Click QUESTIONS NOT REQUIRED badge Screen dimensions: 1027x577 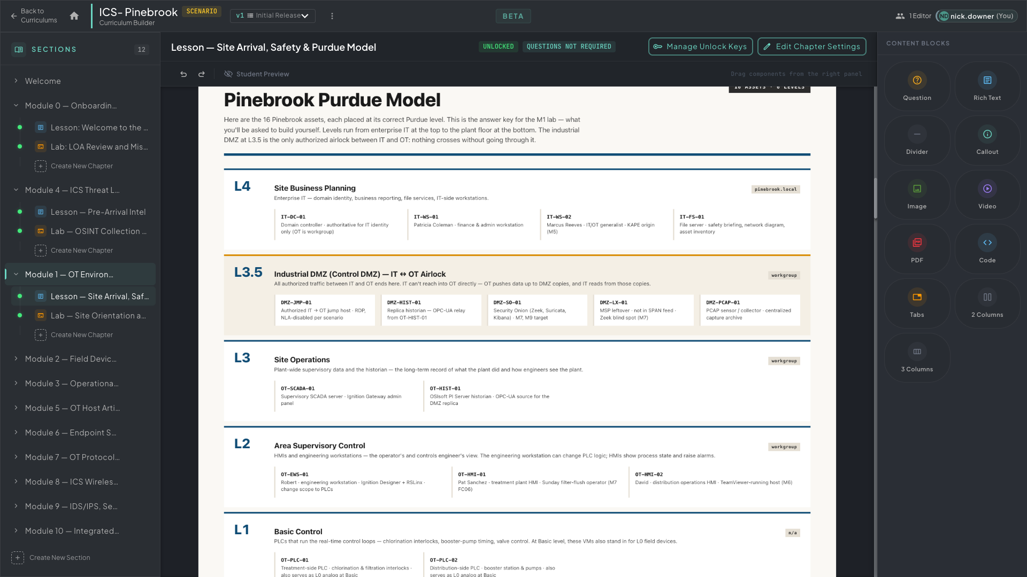click(x=569, y=47)
